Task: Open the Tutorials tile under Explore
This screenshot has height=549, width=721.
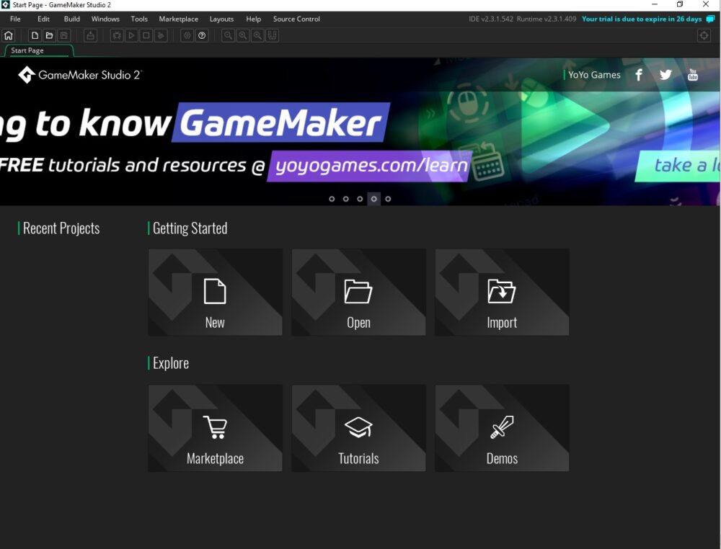Action: coord(358,428)
